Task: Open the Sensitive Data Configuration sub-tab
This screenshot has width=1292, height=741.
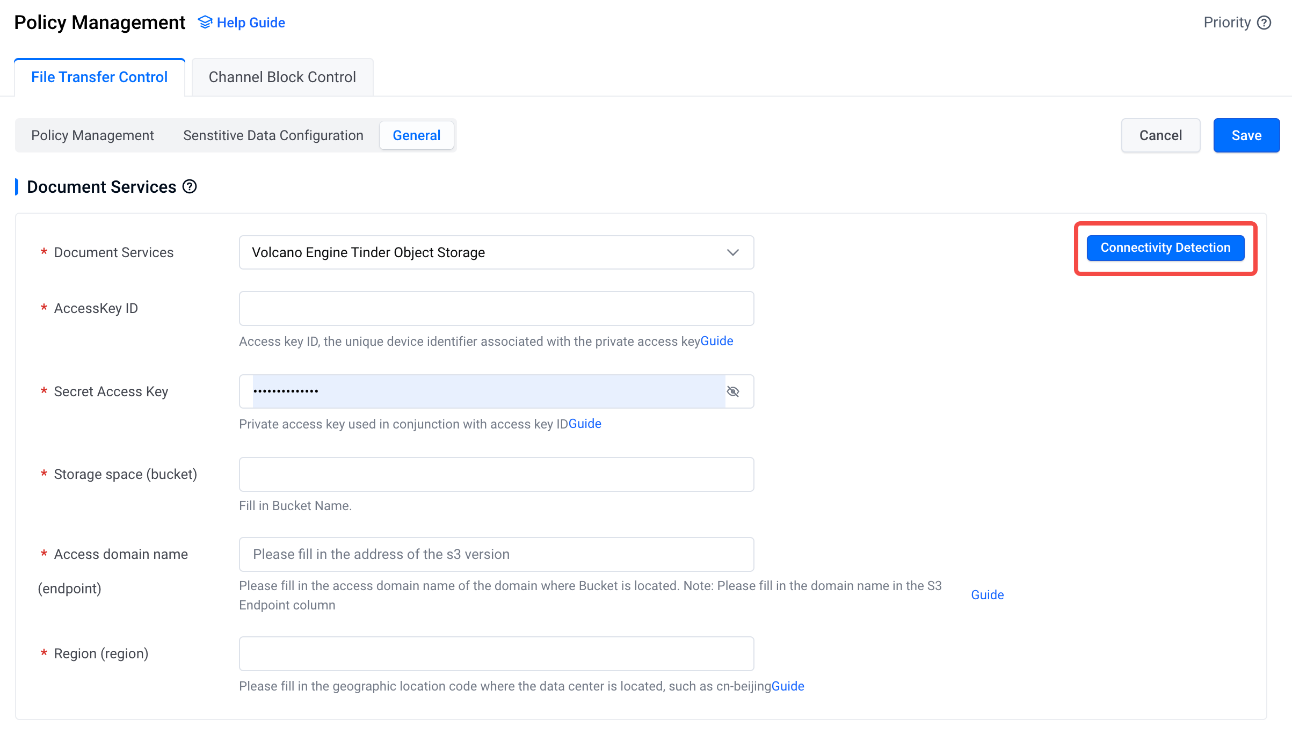Action: point(273,135)
